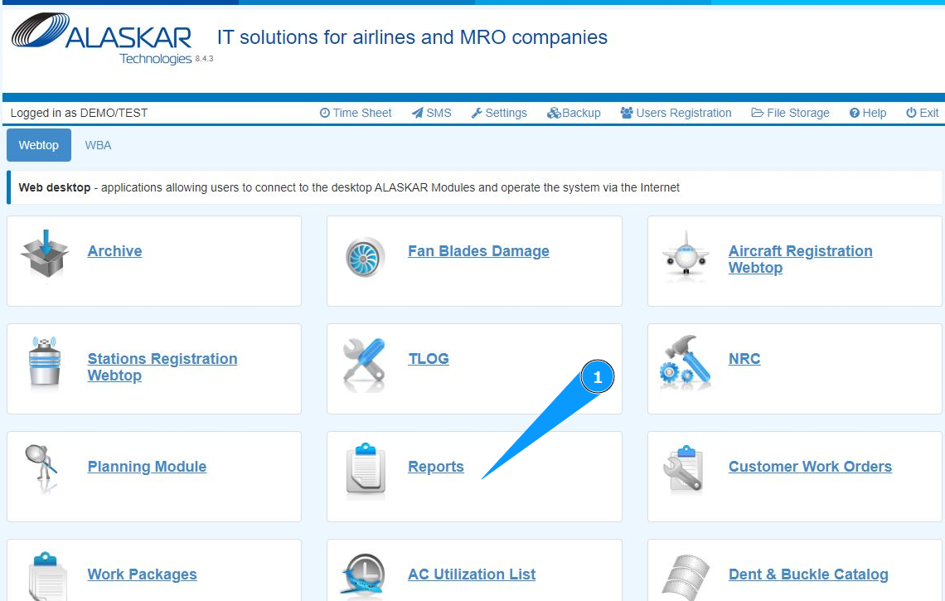
Task: Open the Aircraft Registration Webtop link
Action: tap(801, 259)
